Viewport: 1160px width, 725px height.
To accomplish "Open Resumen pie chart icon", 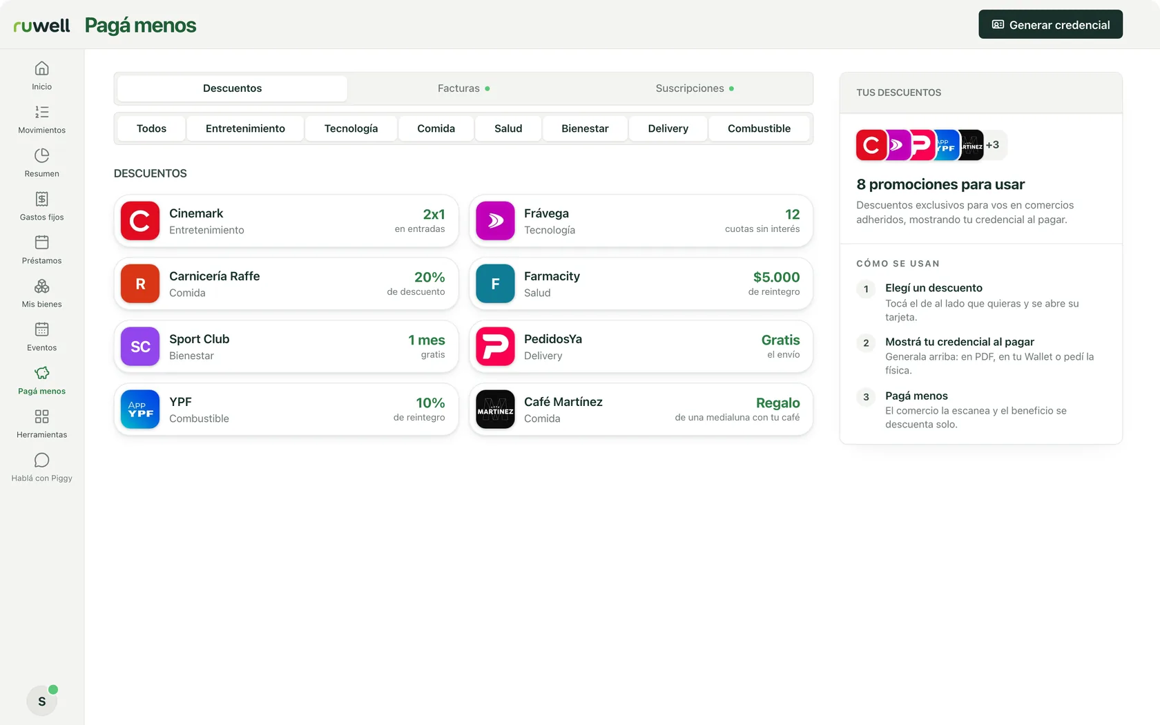I will click(41, 155).
